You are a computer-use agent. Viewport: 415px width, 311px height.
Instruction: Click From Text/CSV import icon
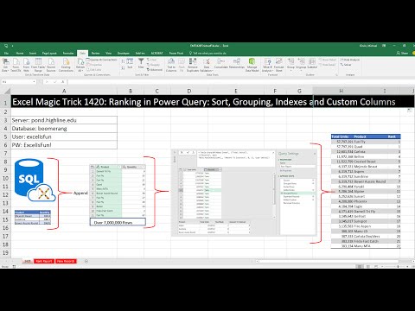16,65
